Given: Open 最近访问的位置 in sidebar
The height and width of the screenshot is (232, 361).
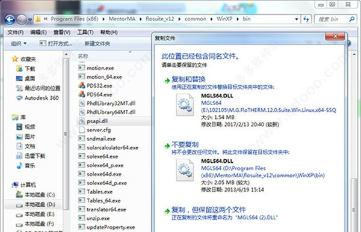Looking at the screenshot, I should pos(39,88).
